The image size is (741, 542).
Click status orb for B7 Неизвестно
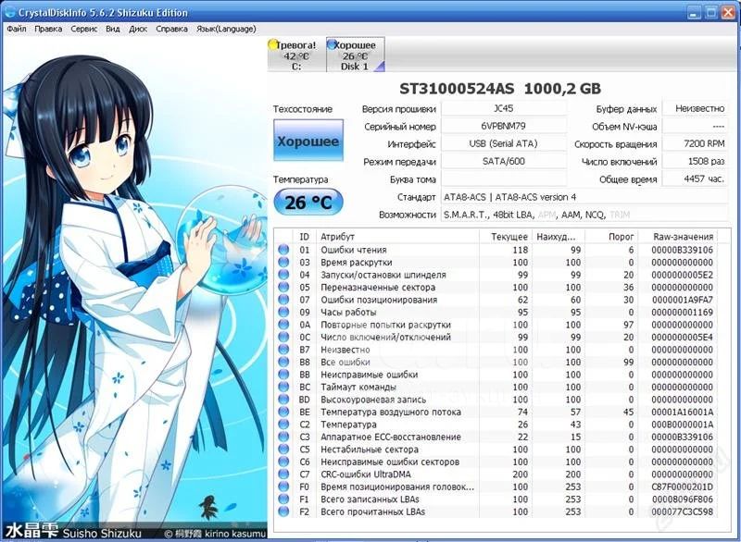point(283,350)
